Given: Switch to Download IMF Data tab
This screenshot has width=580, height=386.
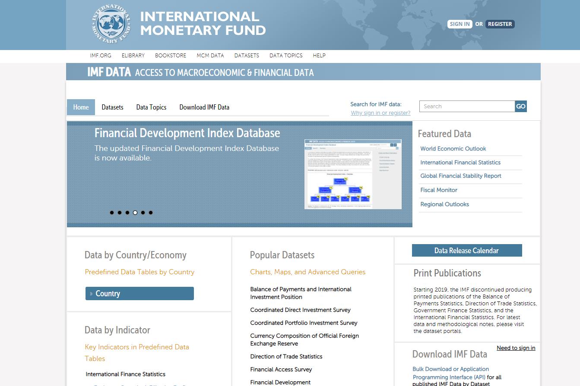Looking at the screenshot, I should click(204, 107).
